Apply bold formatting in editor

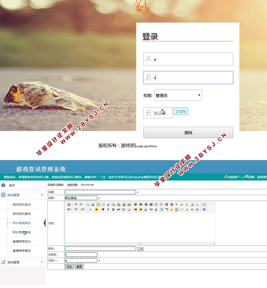pyautogui.click(x=103, y=209)
